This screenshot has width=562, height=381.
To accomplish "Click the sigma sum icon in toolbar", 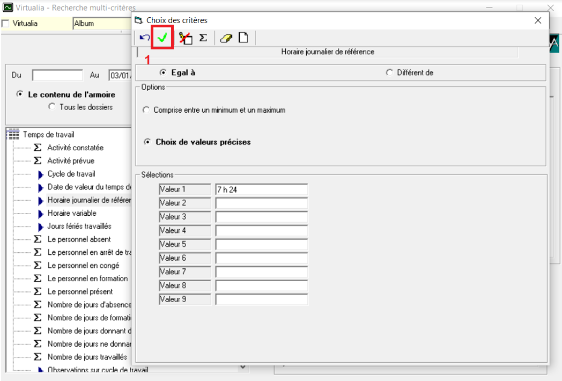I will (203, 38).
